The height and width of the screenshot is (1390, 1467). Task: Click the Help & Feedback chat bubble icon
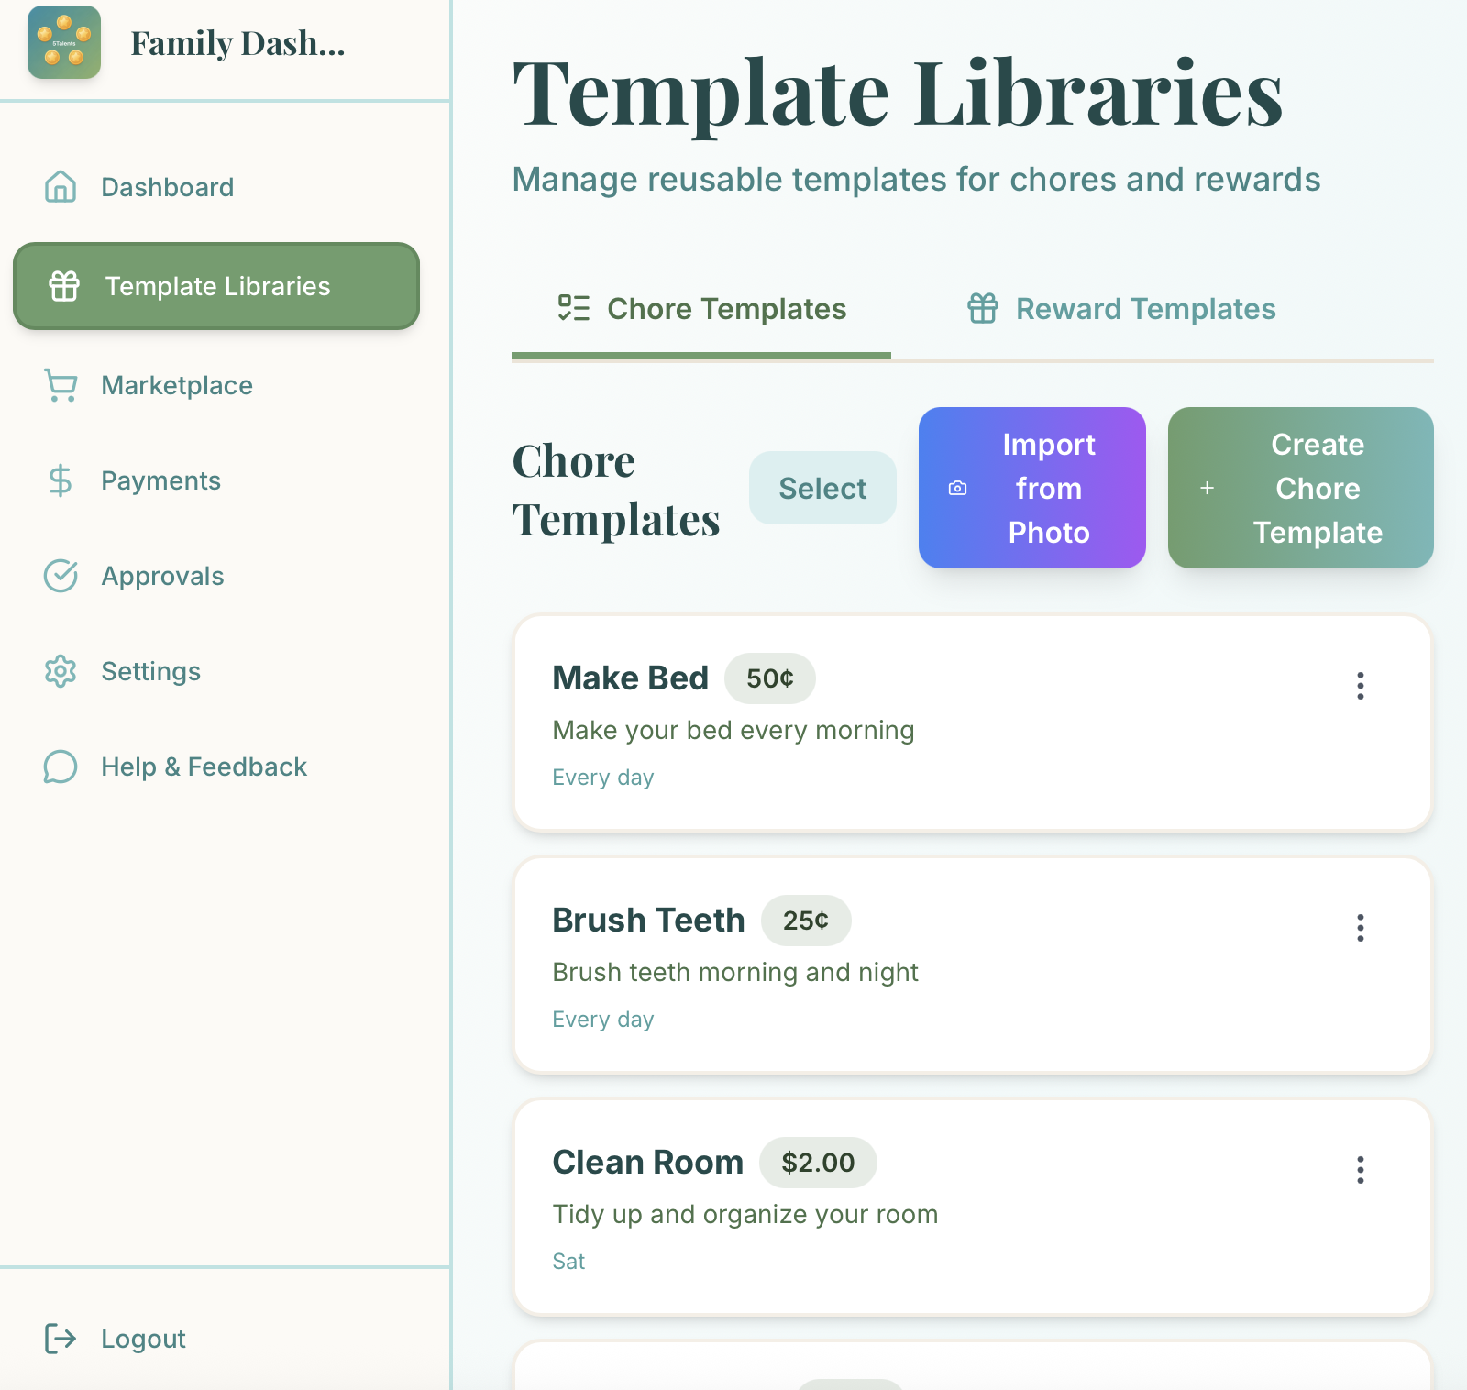(61, 767)
